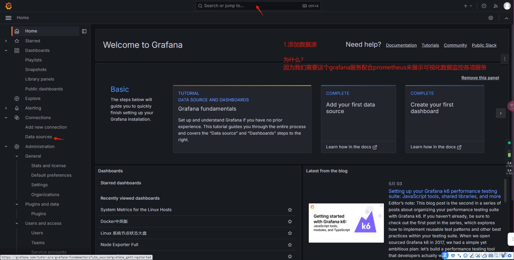
Task: Open Stats and license page
Action: click(48, 166)
